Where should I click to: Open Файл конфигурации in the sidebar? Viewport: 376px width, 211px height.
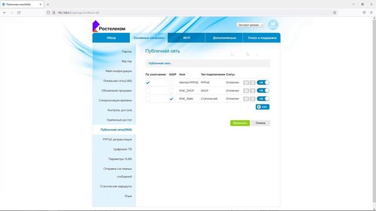pos(119,71)
